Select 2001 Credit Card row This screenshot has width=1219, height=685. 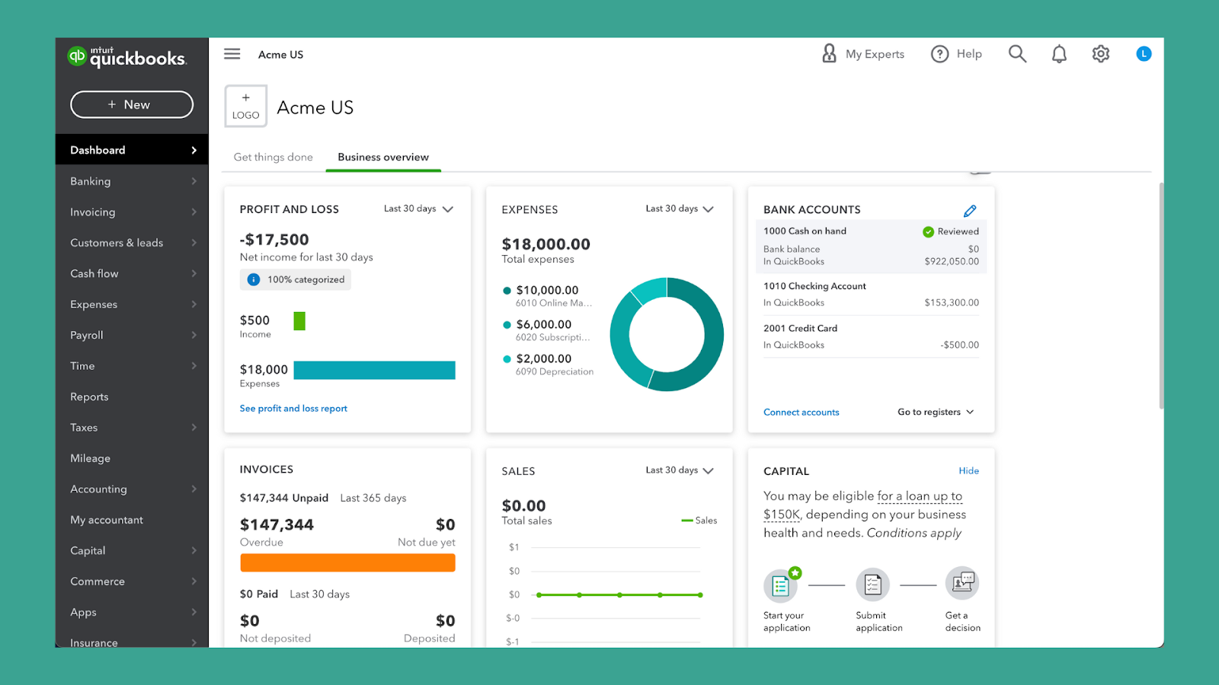click(x=871, y=336)
